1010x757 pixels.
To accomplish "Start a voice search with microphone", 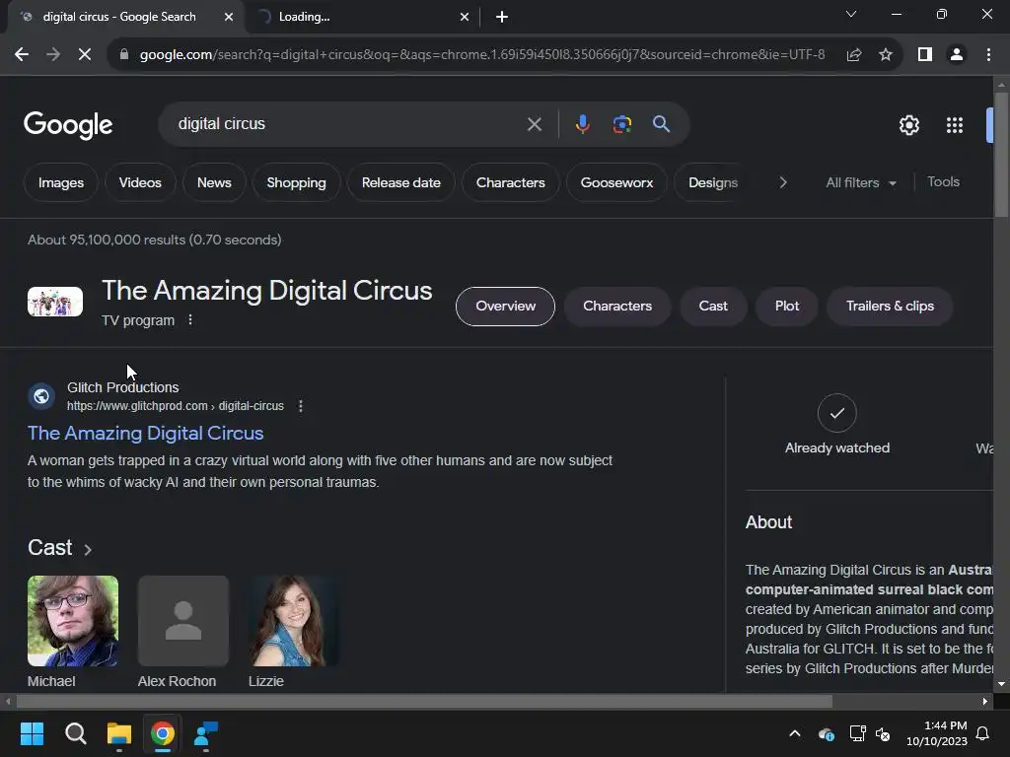I will point(582,124).
